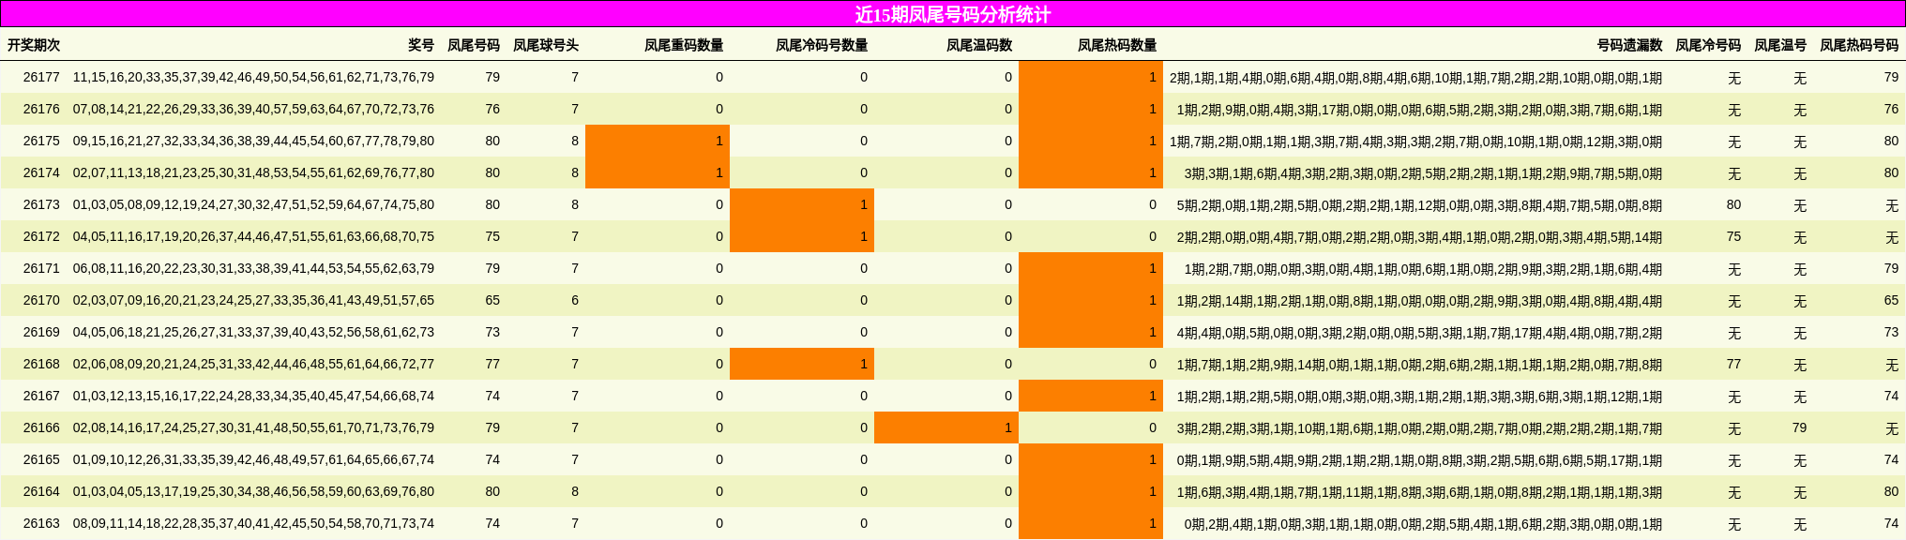Select draw period 26170

click(x=41, y=300)
